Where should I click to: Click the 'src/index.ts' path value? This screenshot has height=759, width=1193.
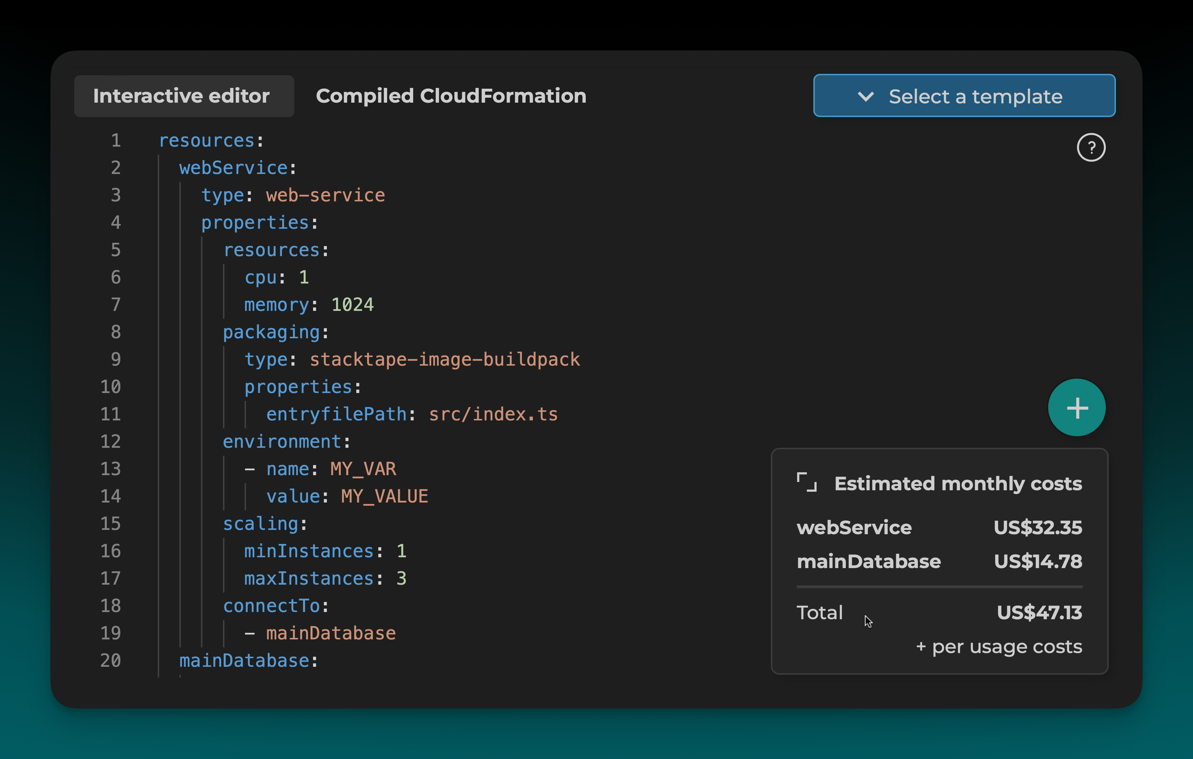pos(493,414)
